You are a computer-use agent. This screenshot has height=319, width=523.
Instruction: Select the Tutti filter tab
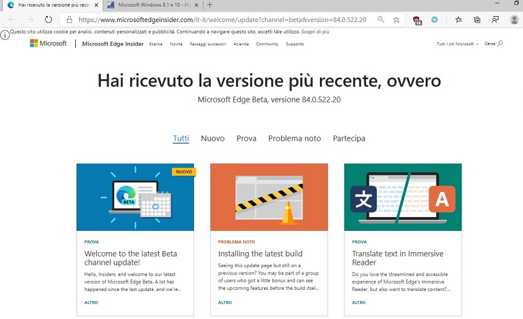181,138
